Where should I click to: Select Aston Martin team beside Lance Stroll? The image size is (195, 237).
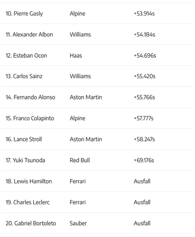tap(86, 139)
